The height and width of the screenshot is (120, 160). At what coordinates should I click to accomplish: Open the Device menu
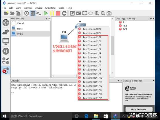(38, 8)
